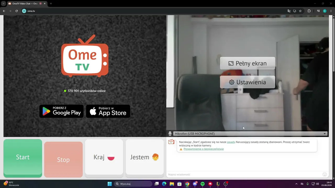Click the camera site-info icon in address bar
Viewport: 335px width, 188px height.
(x=24, y=11)
